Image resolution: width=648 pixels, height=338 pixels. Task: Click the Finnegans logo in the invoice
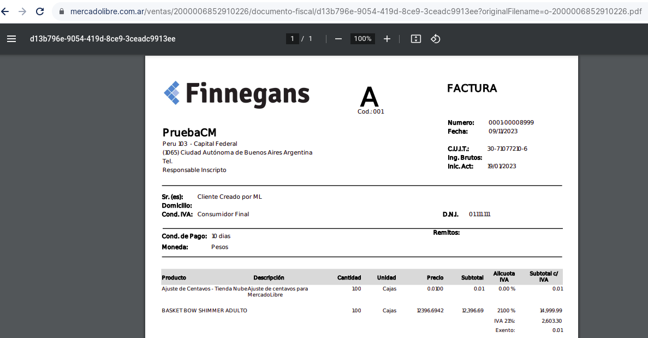[x=237, y=93]
